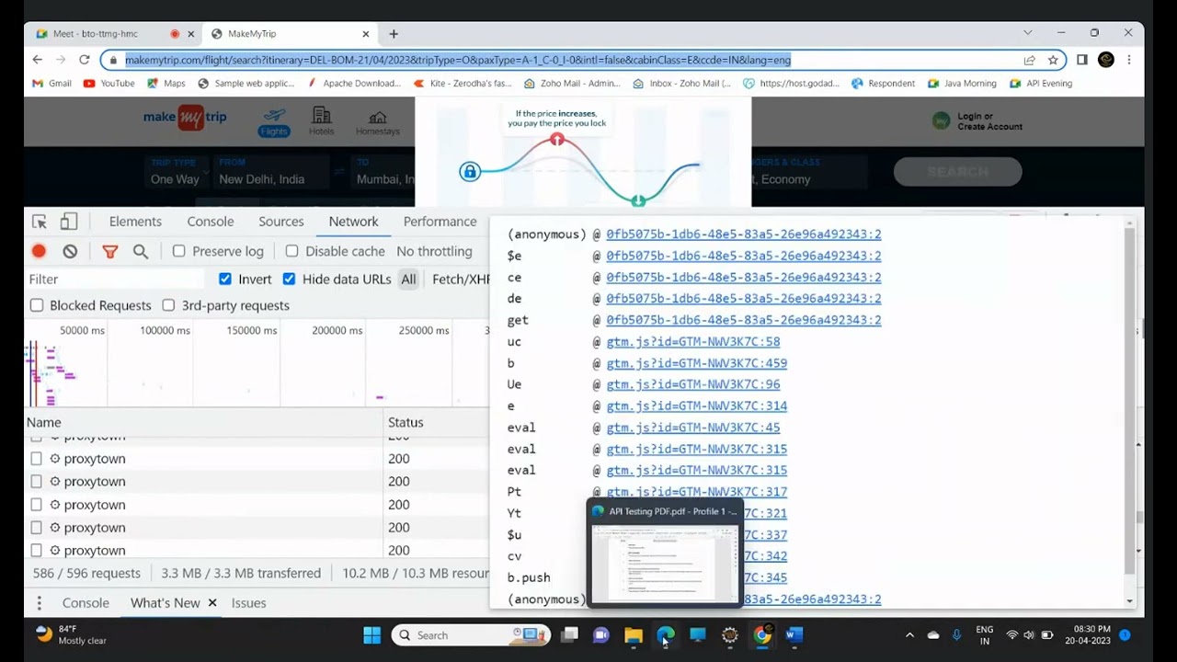
Task: Open Microsoft Edge from the taskbar
Action: pos(666,635)
